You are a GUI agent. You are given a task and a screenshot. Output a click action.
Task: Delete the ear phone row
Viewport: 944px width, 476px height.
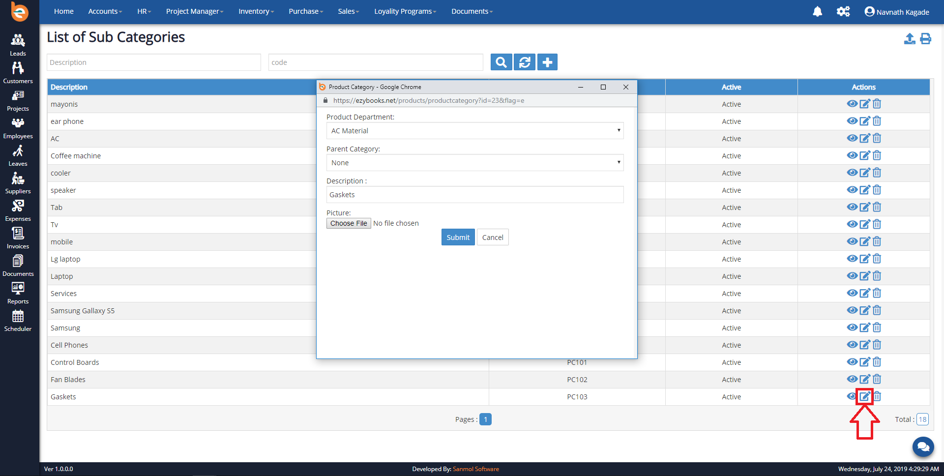(877, 121)
